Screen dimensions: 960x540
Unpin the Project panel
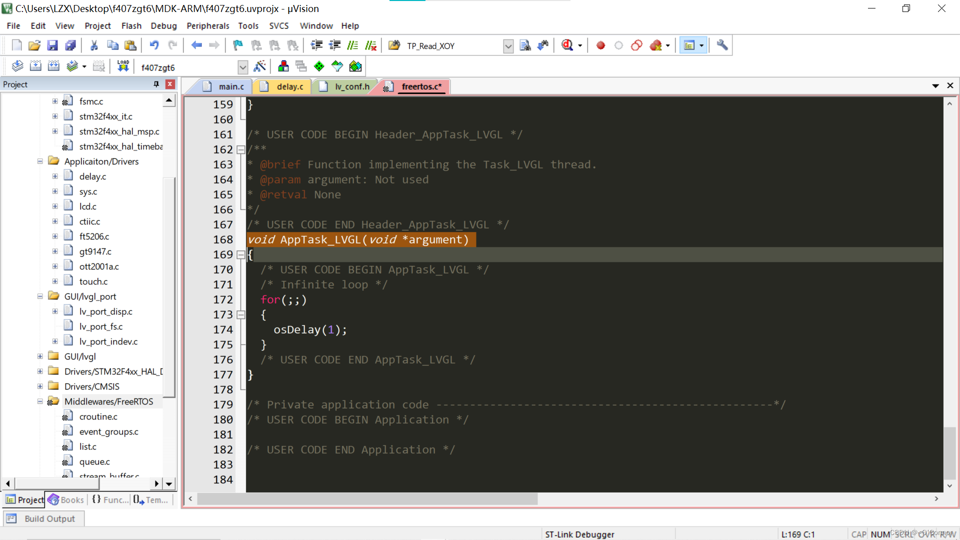[x=156, y=84]
